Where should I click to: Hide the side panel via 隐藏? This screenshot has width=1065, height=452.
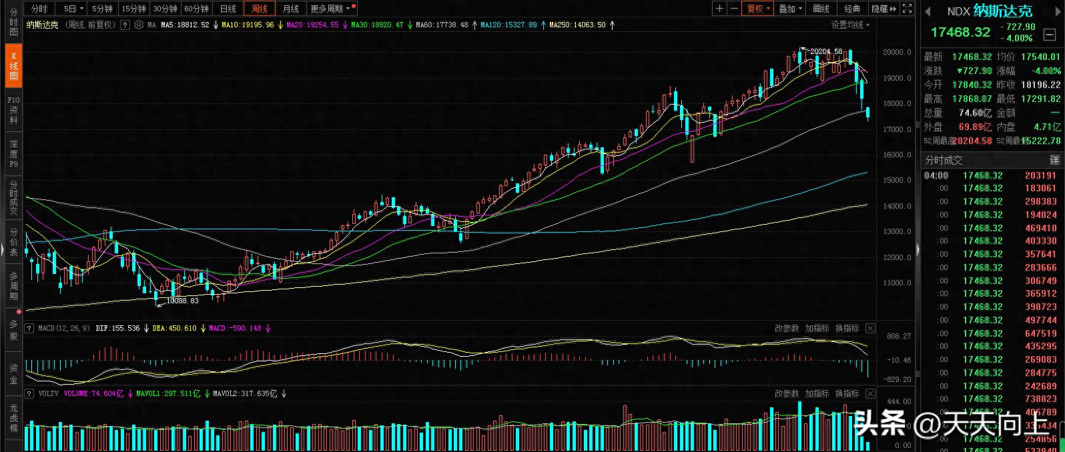883,9
